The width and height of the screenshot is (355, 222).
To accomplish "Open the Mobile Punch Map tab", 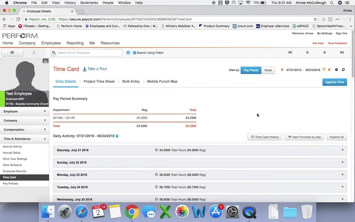I will [162, 81].
